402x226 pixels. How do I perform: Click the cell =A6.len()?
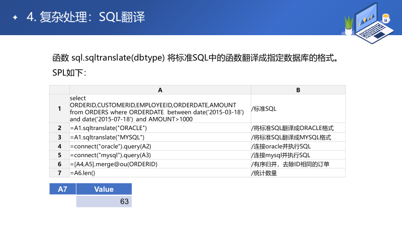(160, 173)
